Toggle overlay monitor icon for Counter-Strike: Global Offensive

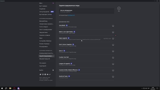coord(113,70)
